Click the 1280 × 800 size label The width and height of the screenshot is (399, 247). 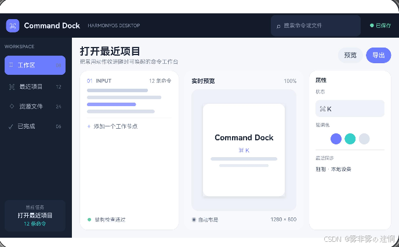pos(284,219)
